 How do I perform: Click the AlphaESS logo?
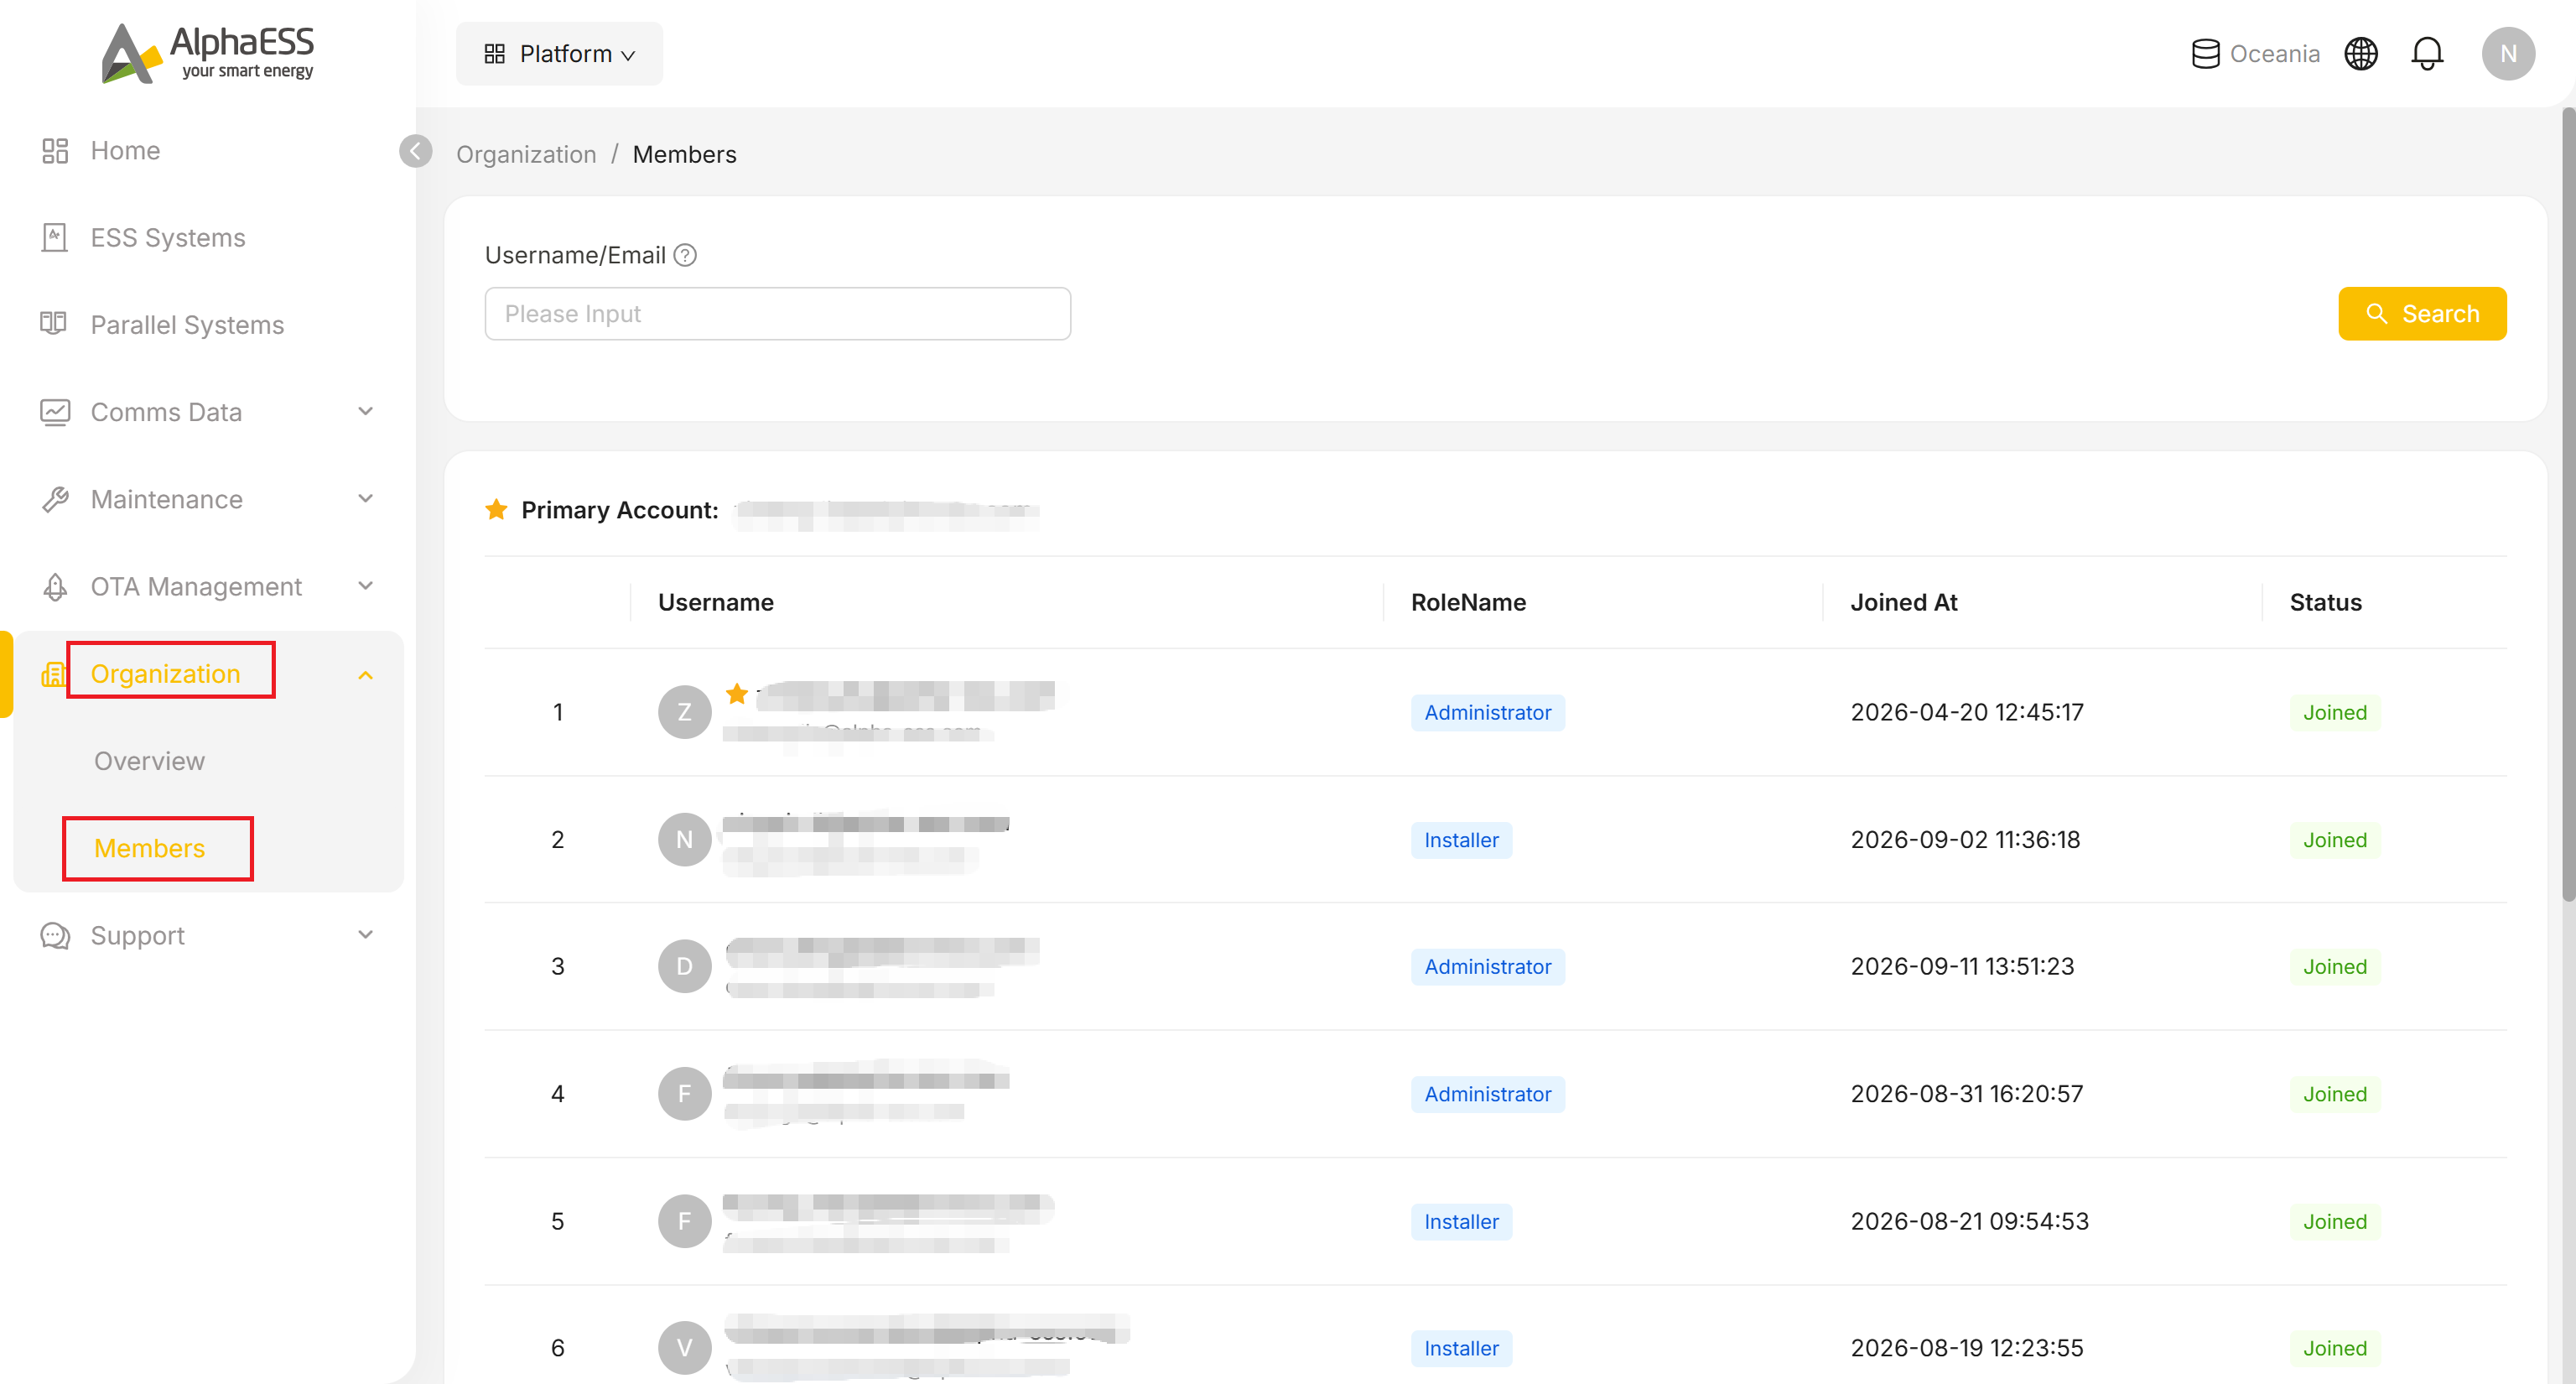click(208, 53)
